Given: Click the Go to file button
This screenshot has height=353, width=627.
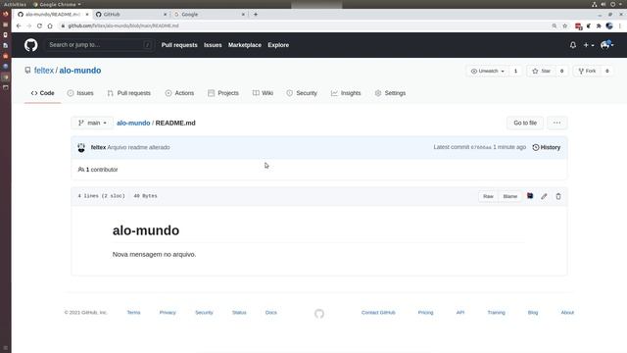Looking at the screenshot, I should pos(525,123).
